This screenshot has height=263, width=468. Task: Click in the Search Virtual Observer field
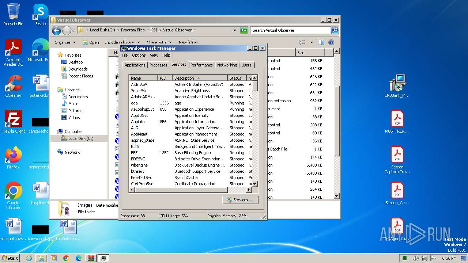coord(291,30)
